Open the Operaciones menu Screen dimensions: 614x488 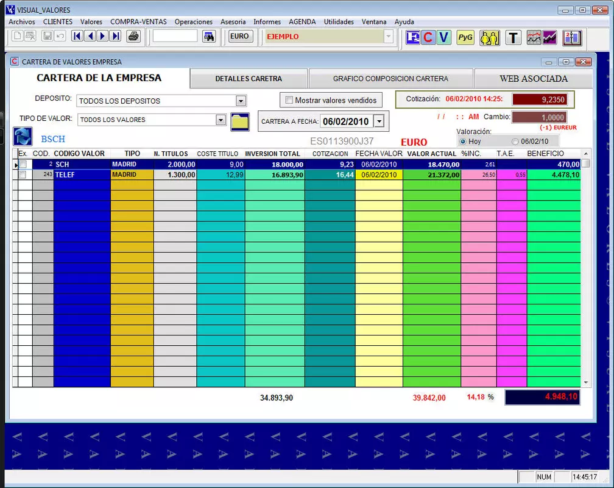click(x=194, y=22)
